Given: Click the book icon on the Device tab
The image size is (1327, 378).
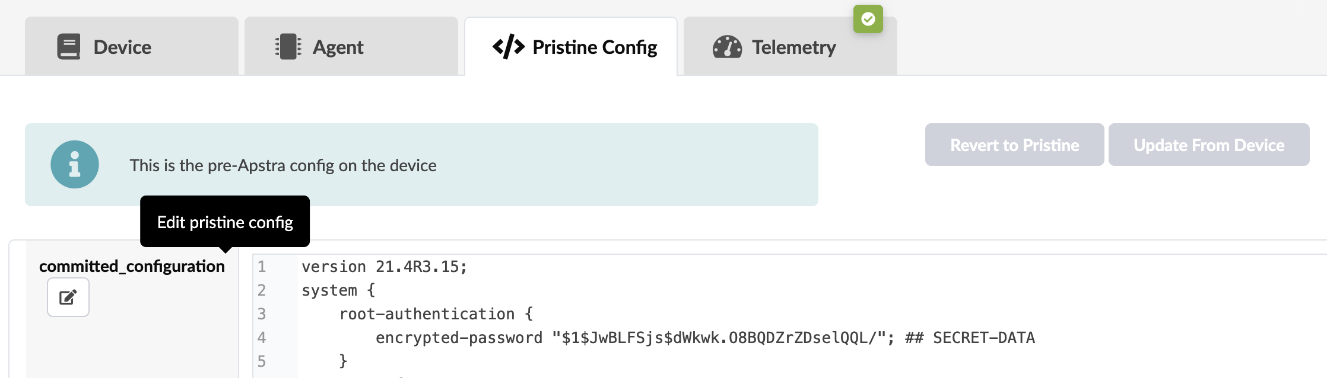Looking at the screenshot, I should click(x=69, y=47).
